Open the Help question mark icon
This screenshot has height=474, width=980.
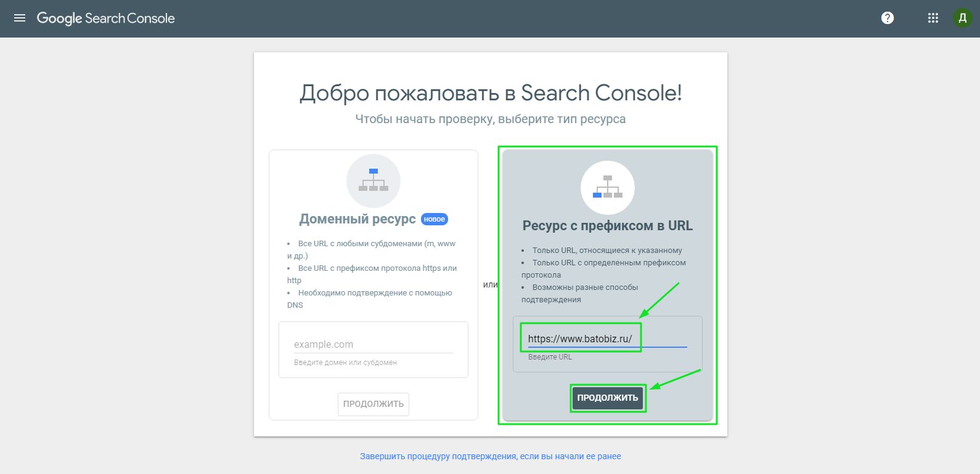[888, 18]
